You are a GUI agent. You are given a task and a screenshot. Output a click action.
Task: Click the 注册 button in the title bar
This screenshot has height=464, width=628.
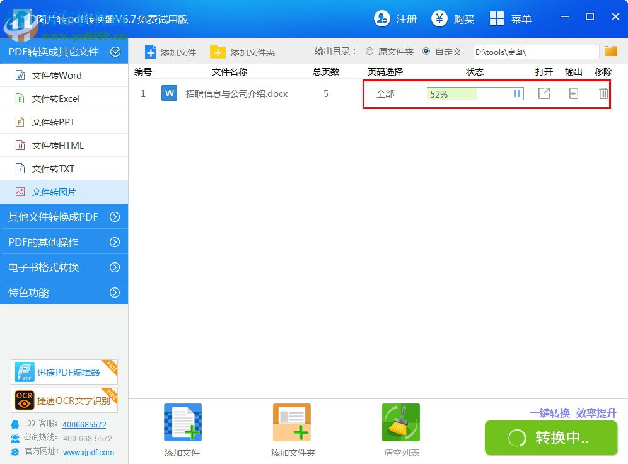396,19
